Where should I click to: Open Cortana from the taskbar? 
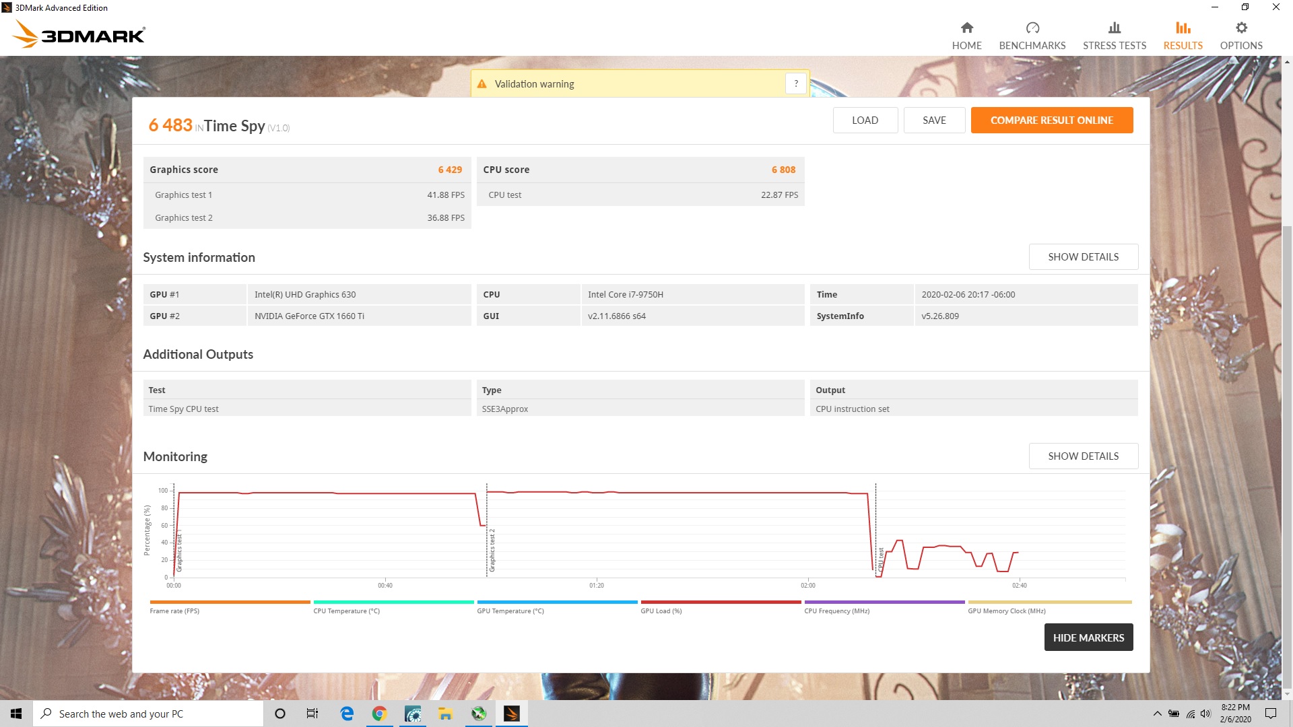point(280,714)
